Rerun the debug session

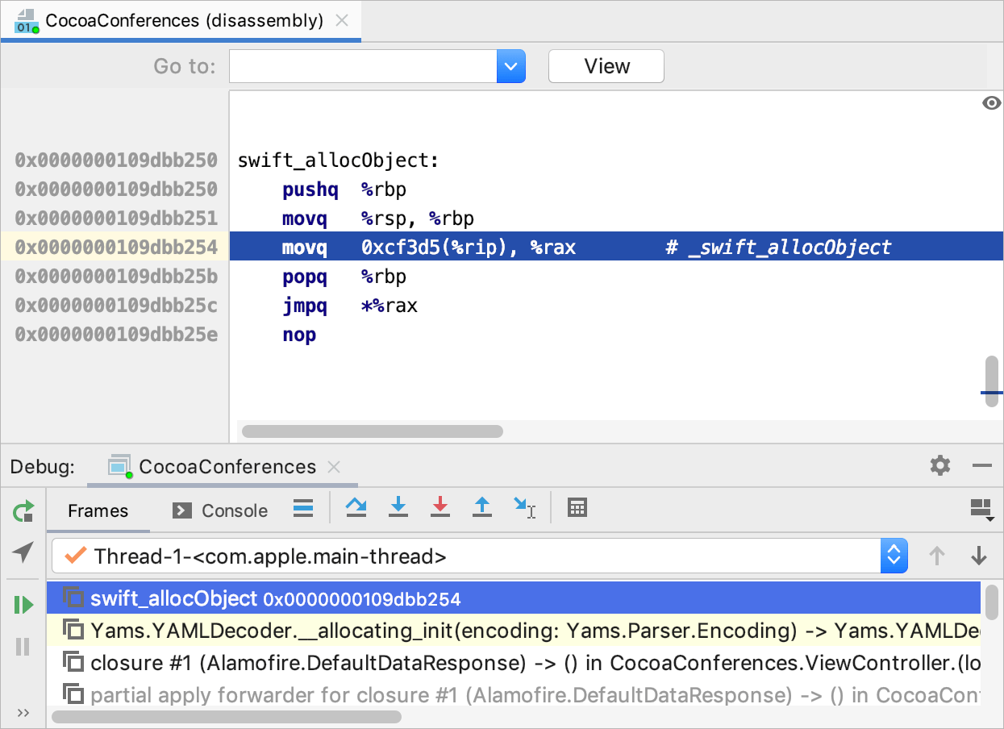[x=23, y=510]
